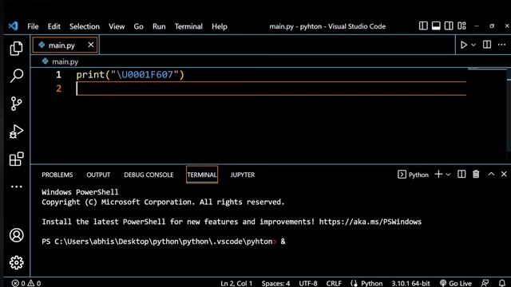Viewport: 511px width, 287px height.
Task: Click the VS Code logo icon
Action: pyautogui.click(x=14, y=26)
